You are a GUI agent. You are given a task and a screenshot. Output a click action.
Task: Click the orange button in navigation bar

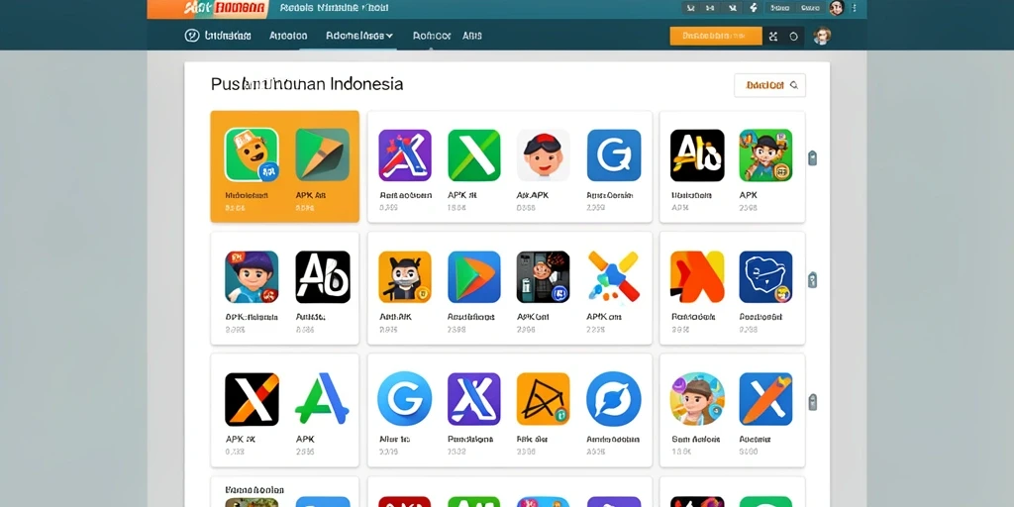tap(716, 36)
